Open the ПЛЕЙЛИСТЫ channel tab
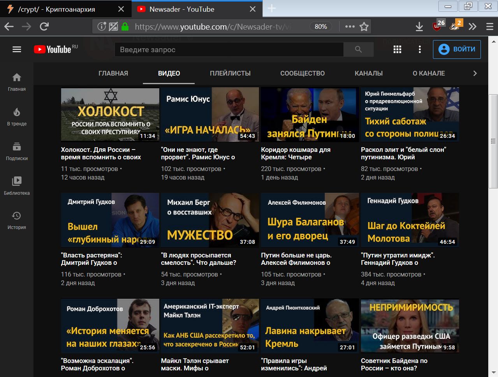 click(230, 73)
